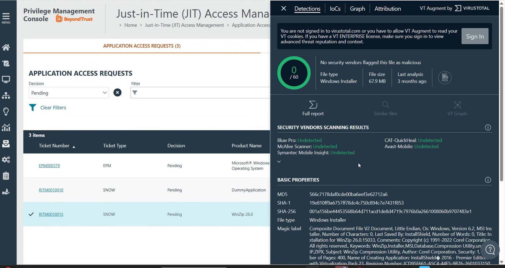Select the MD5 hash value

pyautogui.click(x=348, y=194)
